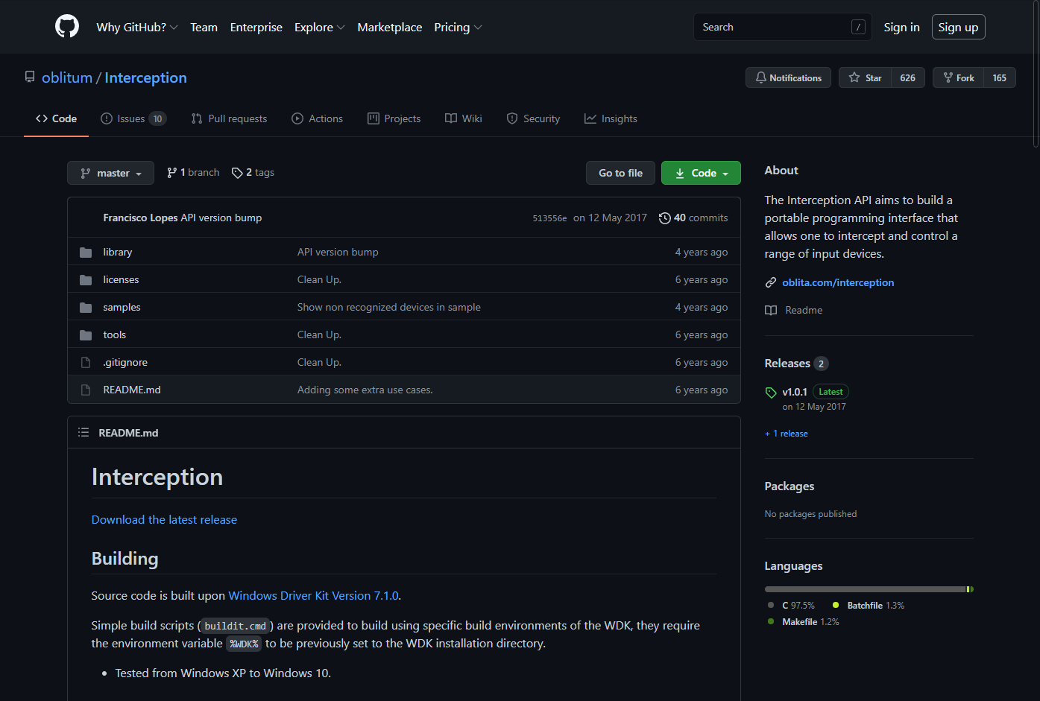1040x701 pixels.
Task: Click the download icon in Code button
Action: [680, 173]
